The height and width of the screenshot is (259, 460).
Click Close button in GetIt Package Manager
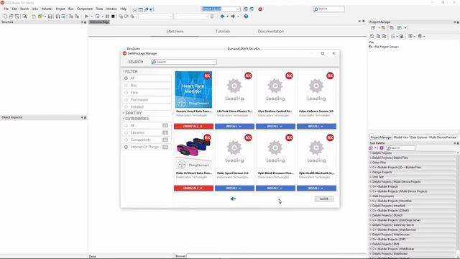click(324, 199)
